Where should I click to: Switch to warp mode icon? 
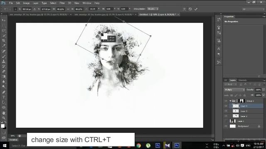click(x=185, y=9)
